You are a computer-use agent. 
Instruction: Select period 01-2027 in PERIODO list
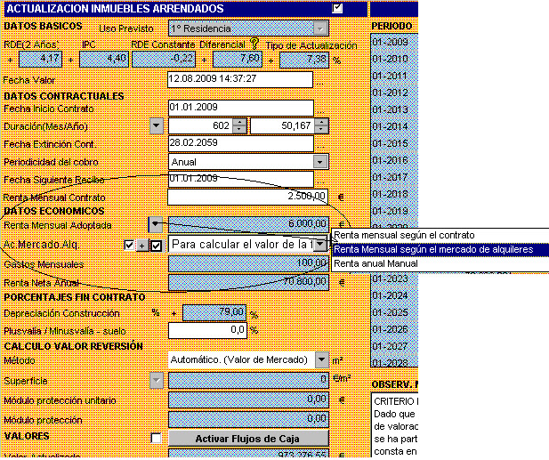coord(394,346)
